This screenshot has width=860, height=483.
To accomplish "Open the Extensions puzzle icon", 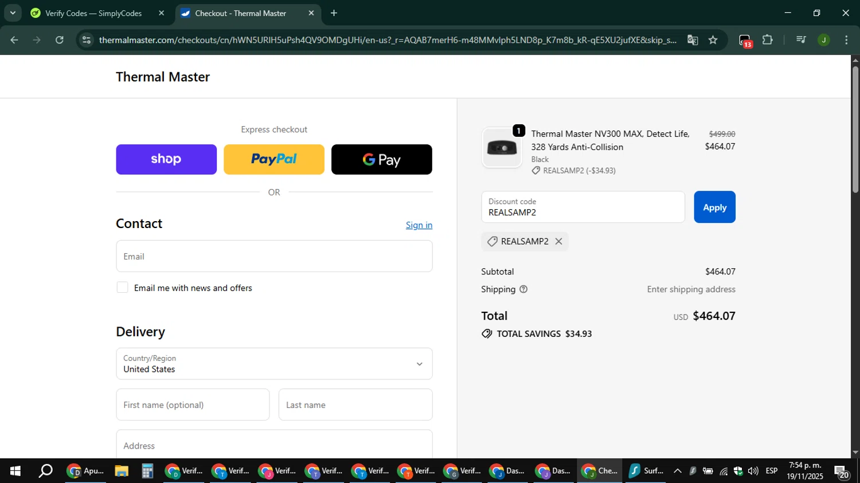I will [x=768, y=40].
